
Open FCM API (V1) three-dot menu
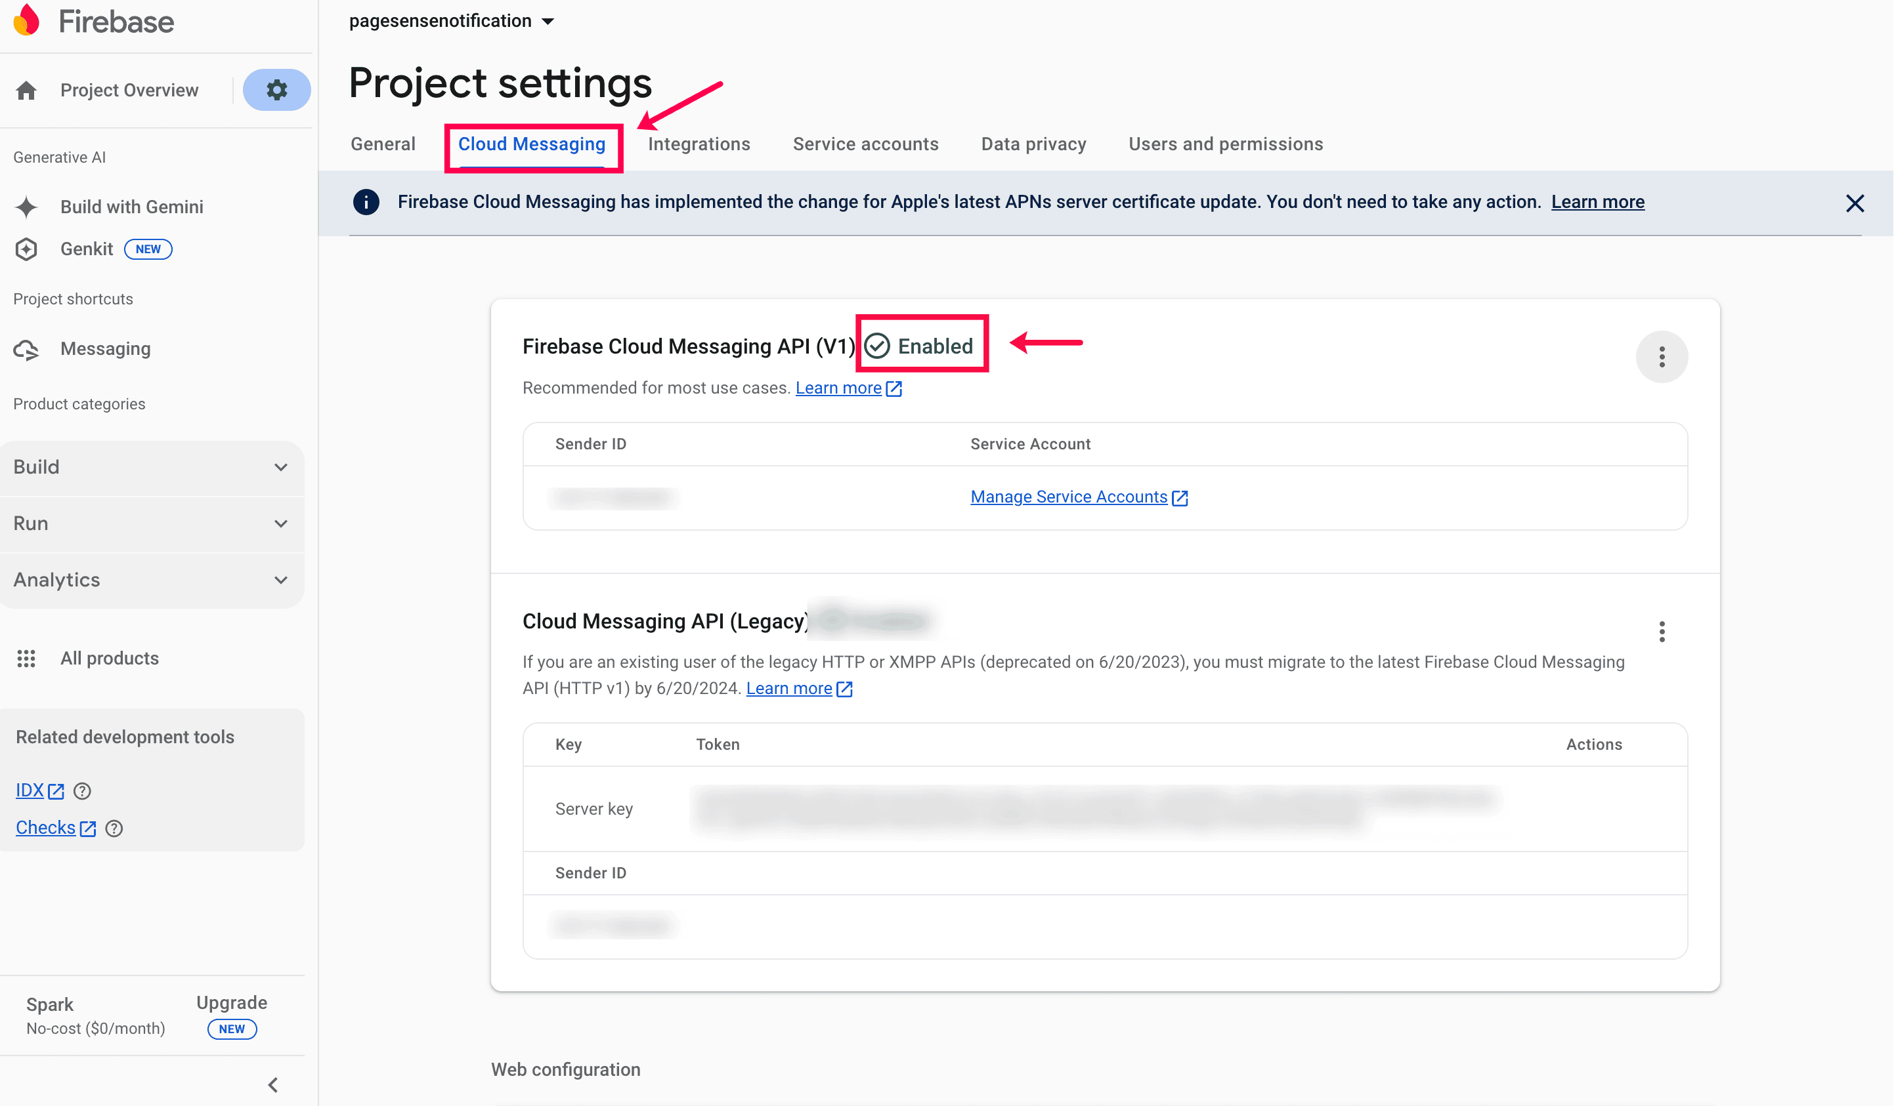tap(1661, 356)
